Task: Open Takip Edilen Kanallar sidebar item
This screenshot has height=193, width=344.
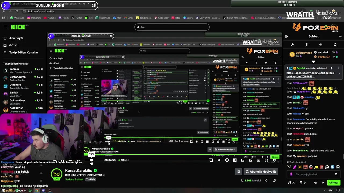Action: pyautogui.click(x=24, y=52)
